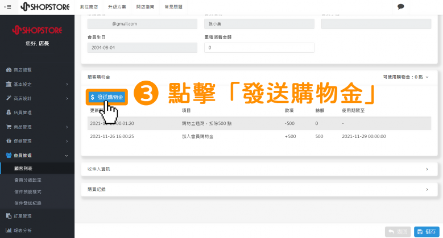Click the 2021-11-29 00:00:00 expiry date
The height and width of the screenshot is (238, 443).
363,136
